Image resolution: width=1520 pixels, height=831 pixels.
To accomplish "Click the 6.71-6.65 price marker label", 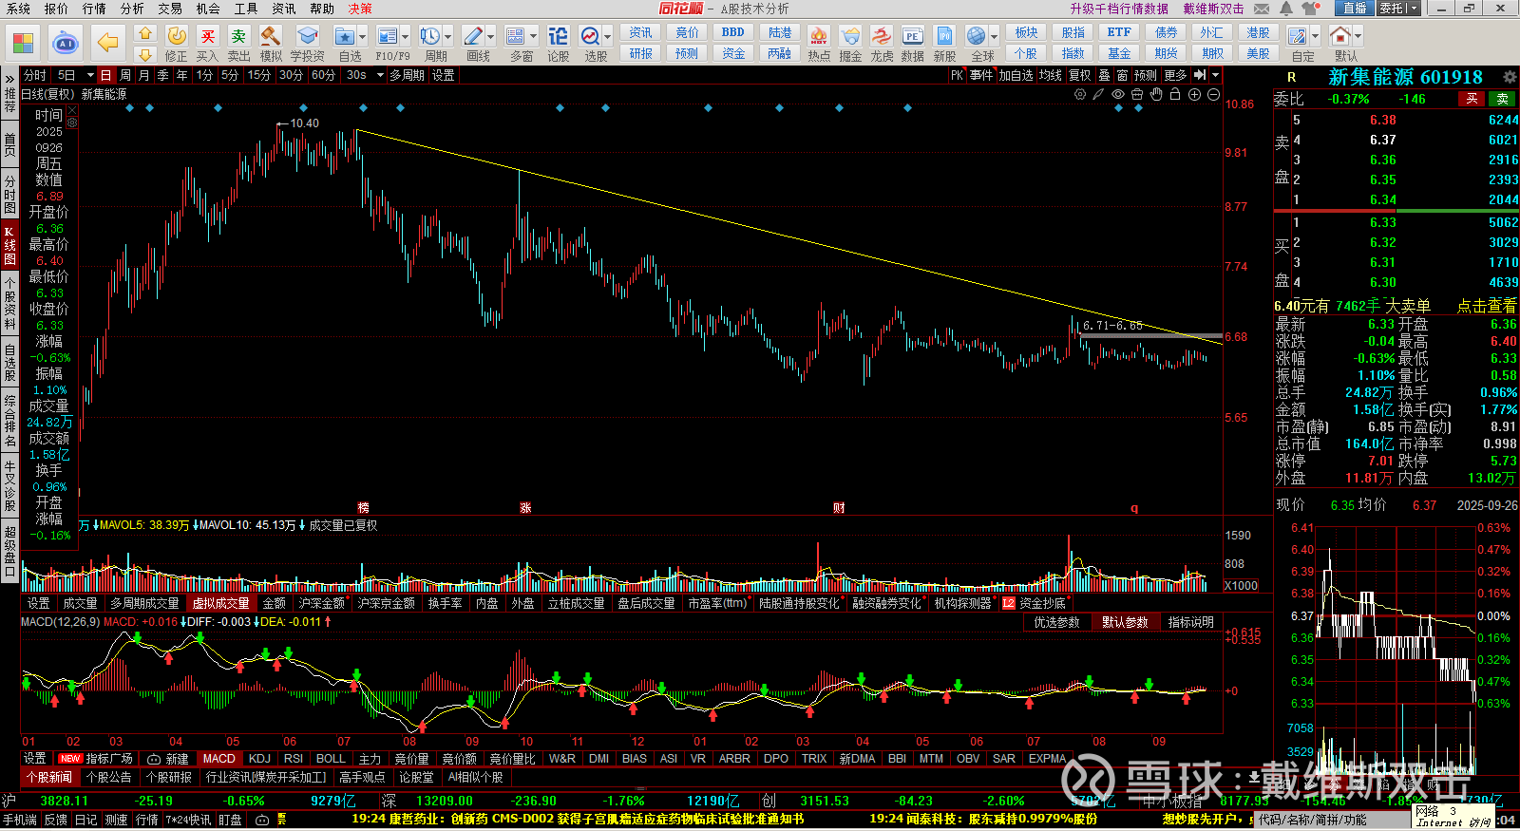I will 1112,326.
